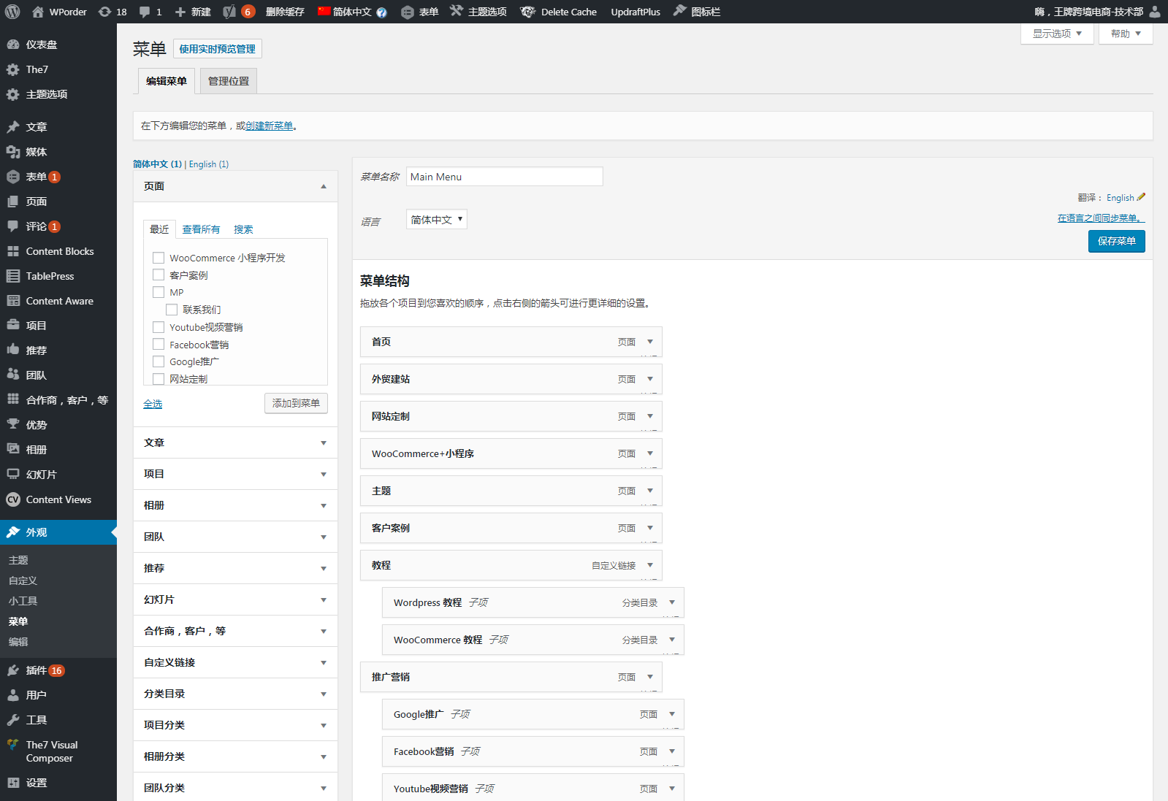
Task: Open 文章 posts pin icon in the sidebar
Action: (13, 127)
